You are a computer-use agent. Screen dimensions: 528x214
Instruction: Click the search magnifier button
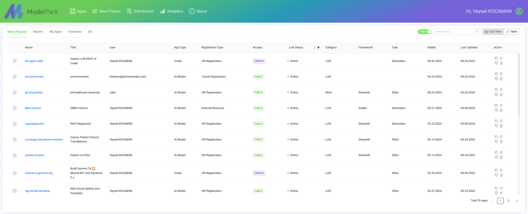click(x=477, y=31)
